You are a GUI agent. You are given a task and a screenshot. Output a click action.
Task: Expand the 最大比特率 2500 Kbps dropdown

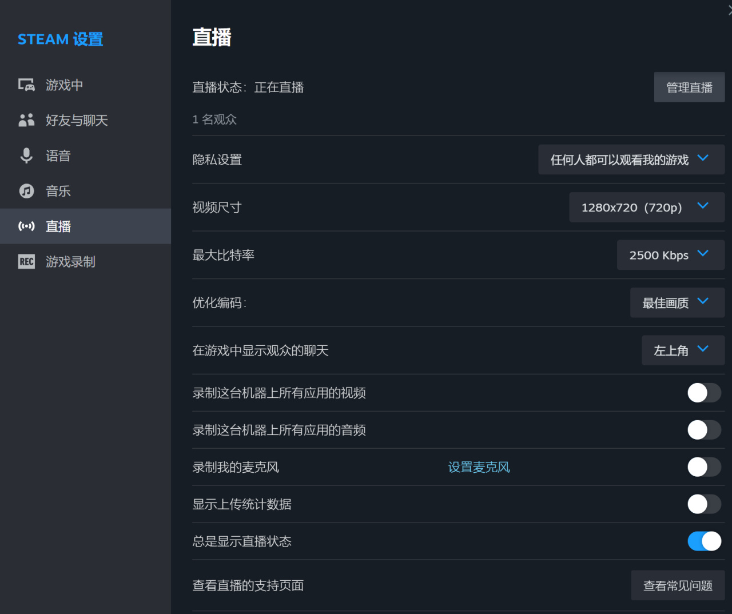pos(671,255)
